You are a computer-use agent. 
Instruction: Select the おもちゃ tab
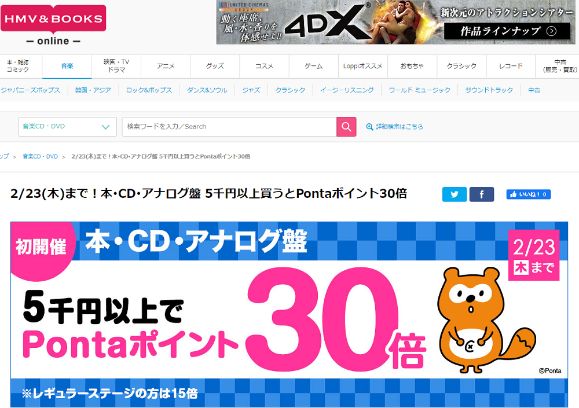click(x=412, y=66)
